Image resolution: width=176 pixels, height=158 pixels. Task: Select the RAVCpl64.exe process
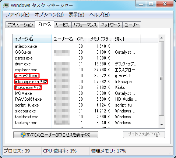point(28,99)
